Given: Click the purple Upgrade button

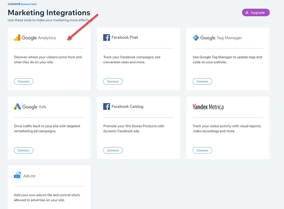Looking at the screenshot, I should [256, 12].
